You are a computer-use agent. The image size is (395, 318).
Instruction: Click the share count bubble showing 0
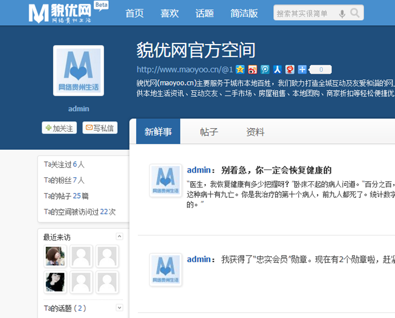321,70
